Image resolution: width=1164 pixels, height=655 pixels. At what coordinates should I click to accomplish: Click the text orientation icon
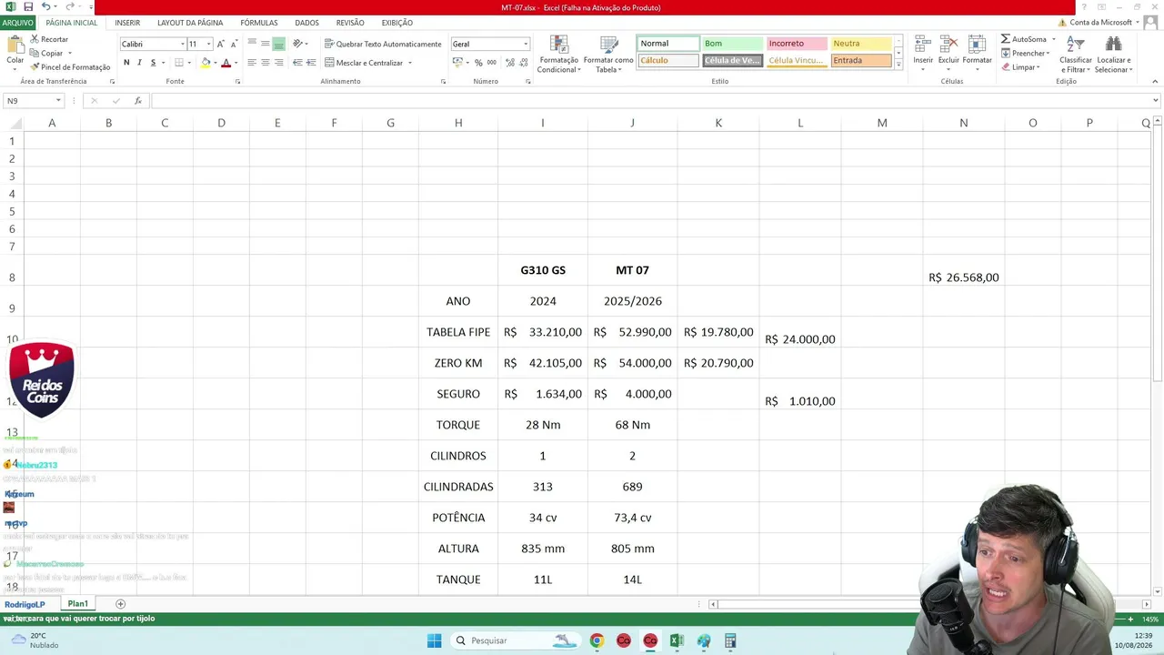(297, 44)
